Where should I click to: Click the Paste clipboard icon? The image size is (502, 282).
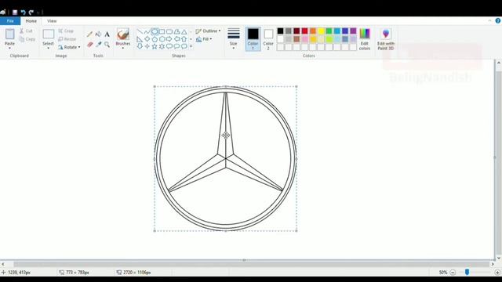tap(9, 34)
